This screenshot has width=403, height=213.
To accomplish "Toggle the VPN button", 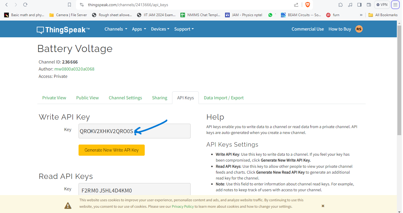I will pos(382,5).
